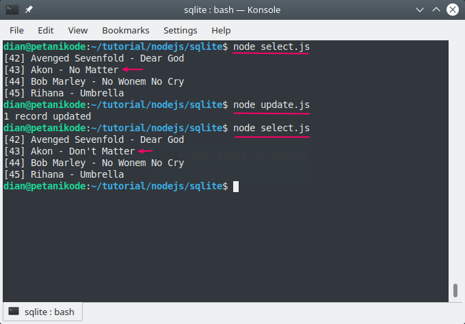Click first '[44] Bob Marley - No Wonem No Cry'
Screen dimensions: 465x324
[94, 81]
